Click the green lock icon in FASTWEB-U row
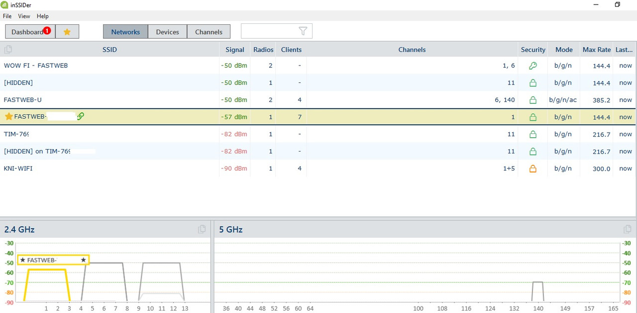This screenshot has width=637, height=313. point(533,100)
